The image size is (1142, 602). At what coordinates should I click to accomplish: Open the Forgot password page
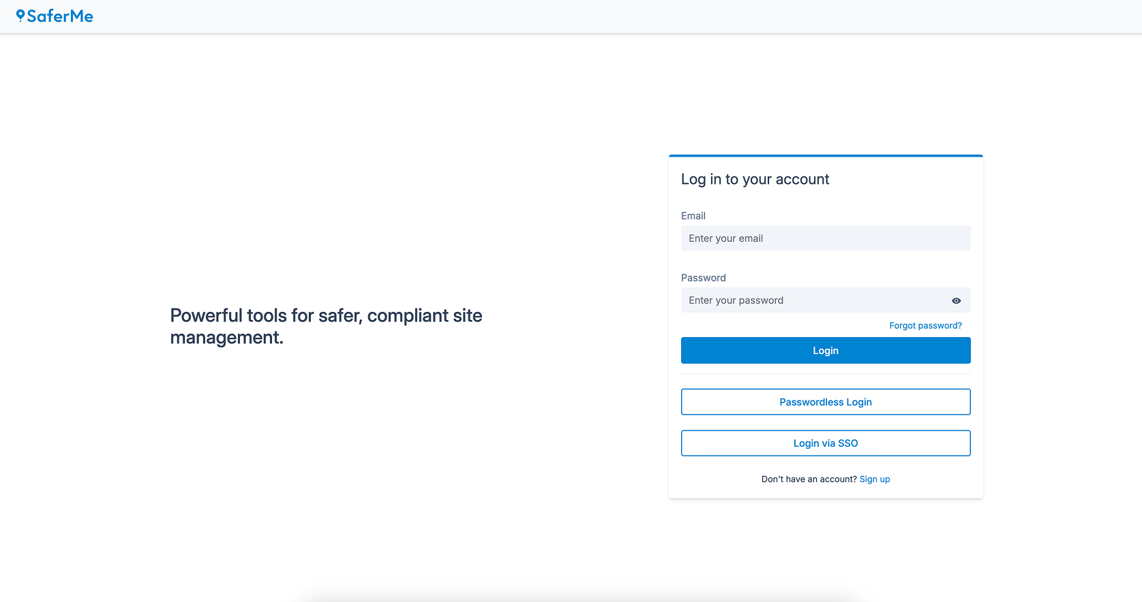pyautogui.click(x=925, y=326)
